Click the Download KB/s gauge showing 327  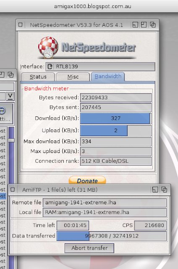(116, 118)
